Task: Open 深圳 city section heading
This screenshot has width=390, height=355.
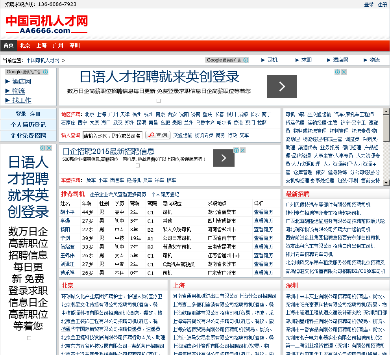Action: click(292, 285)
